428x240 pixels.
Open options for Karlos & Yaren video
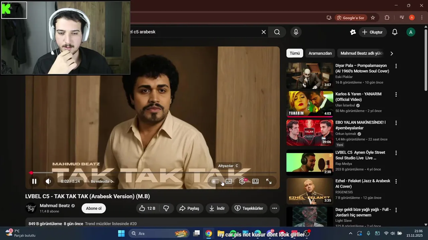396,94
